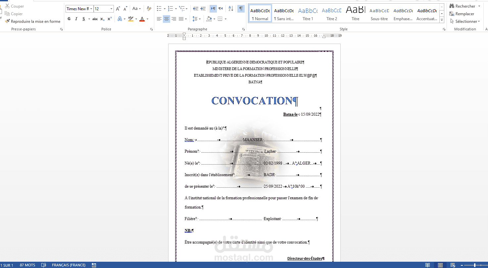Click on horizontal ruler
The width and height of the screenshot is (488, 268).
pyautogui.click(x=254, y=36)
